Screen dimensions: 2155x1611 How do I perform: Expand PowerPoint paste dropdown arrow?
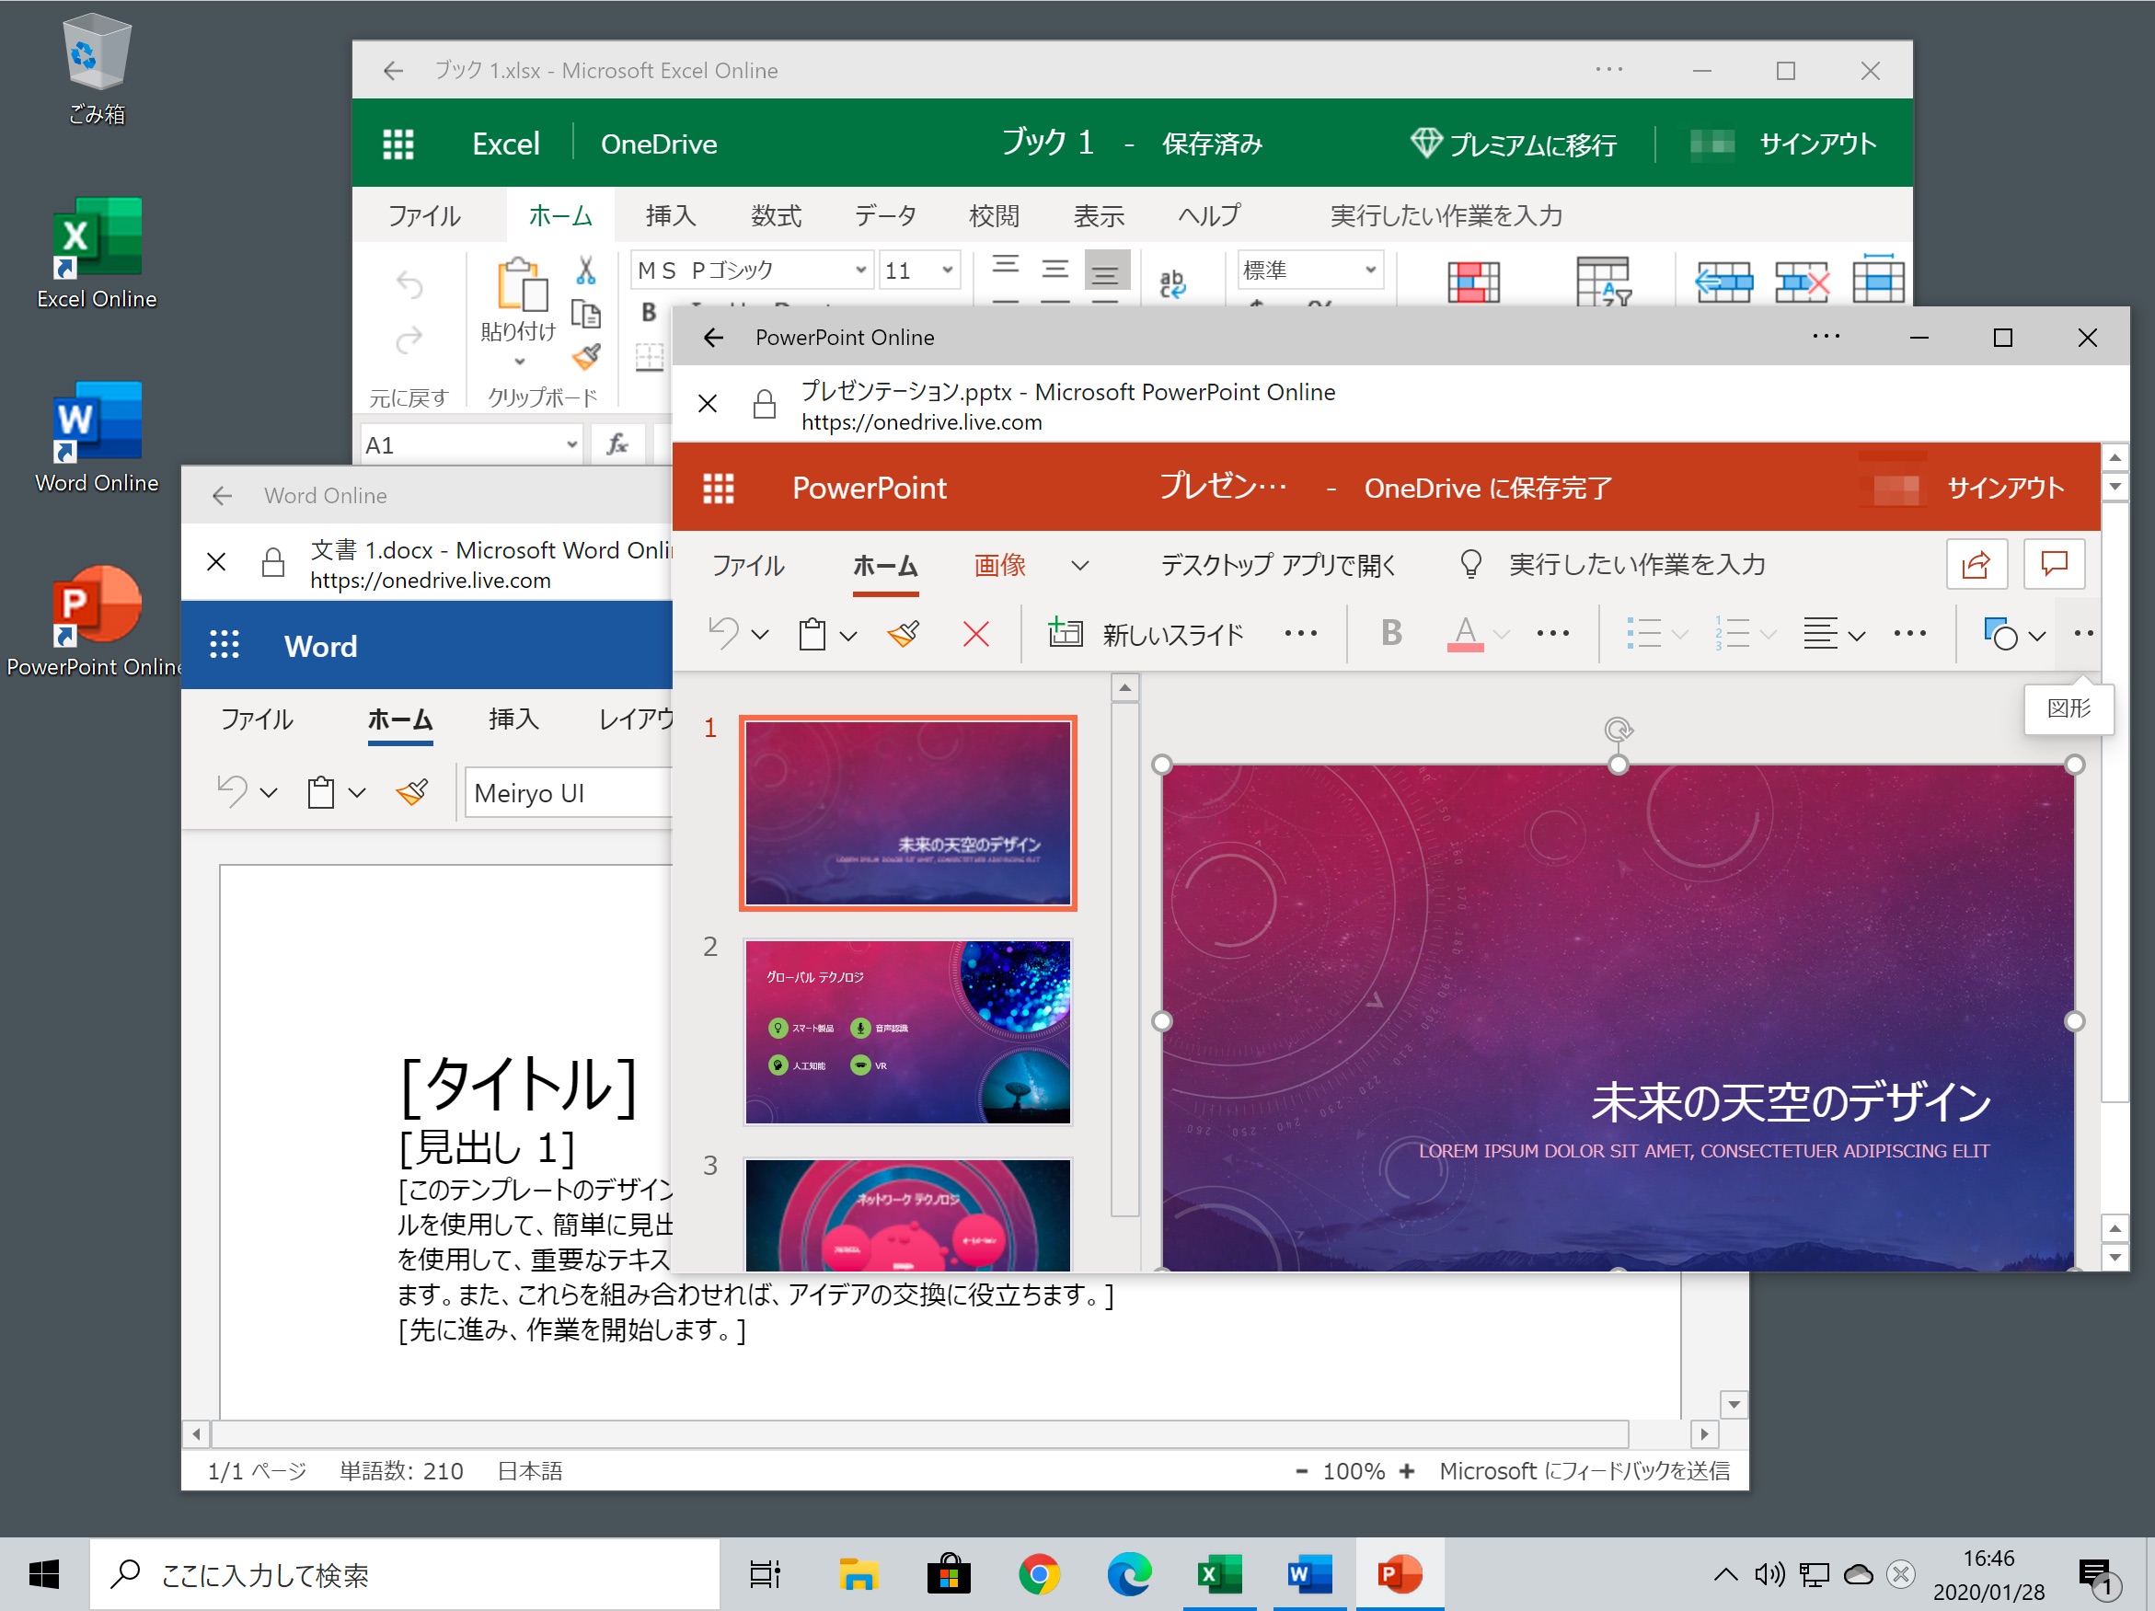click(848, 635)
